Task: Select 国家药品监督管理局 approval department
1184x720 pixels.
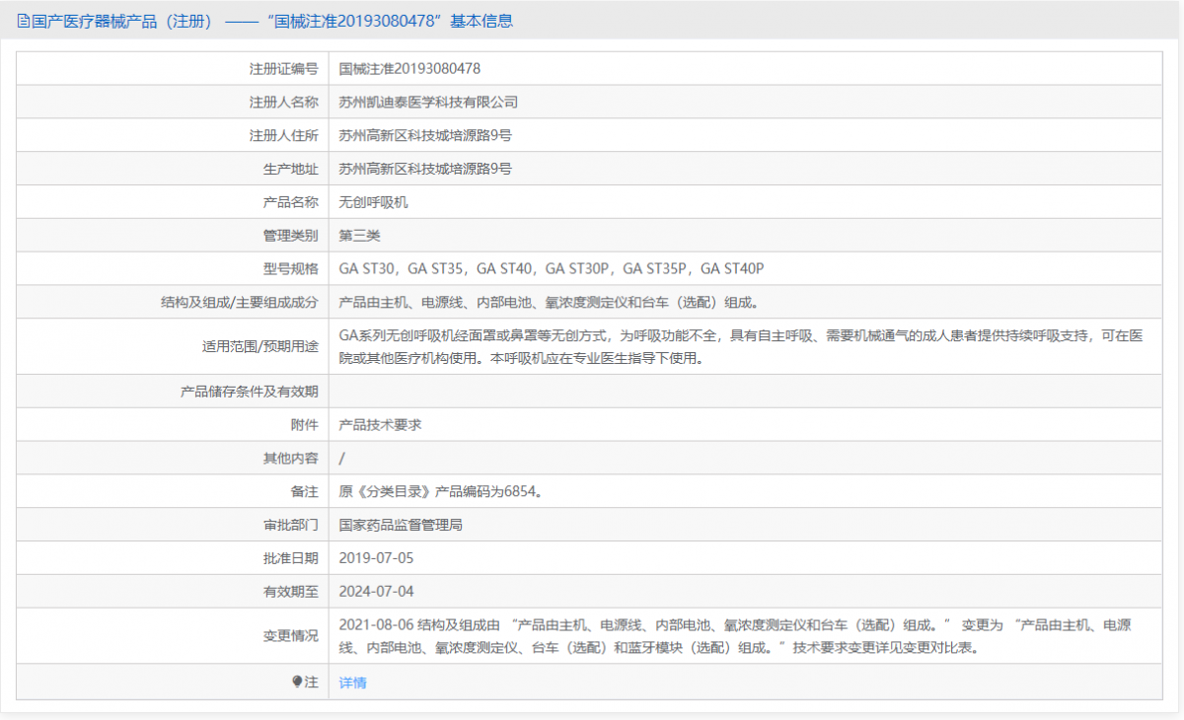Action: (x=401, y=525)
